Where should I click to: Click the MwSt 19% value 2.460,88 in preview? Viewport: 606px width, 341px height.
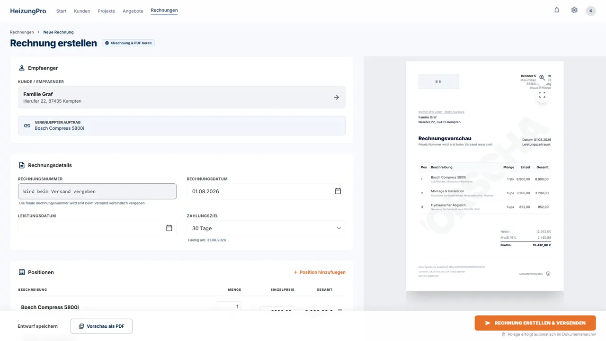point(544,237)
